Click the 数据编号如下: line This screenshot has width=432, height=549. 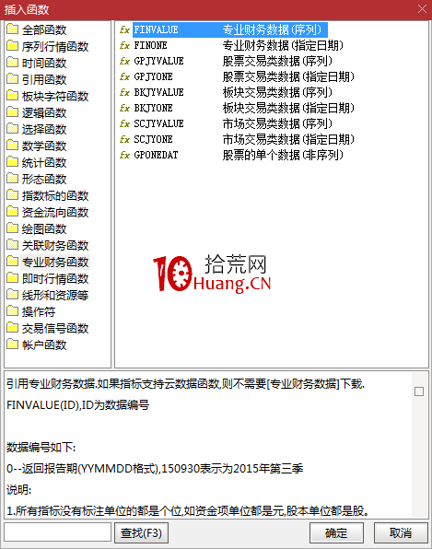[x=41, y=448]
